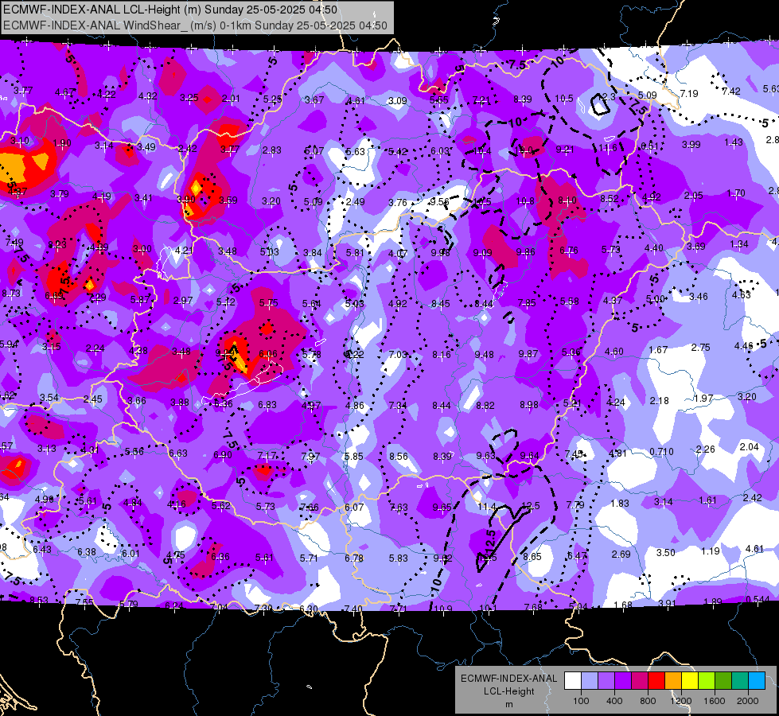Click the legend tick label "1600"
This screenshot has width=779, height=716.
pyautogui.click(x=715, y=701)
